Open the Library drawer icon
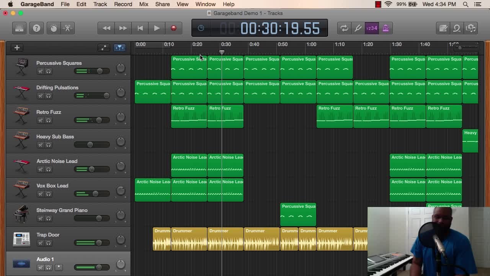Image resolution: width=490 pixels, height=276 pixels. (19, 28)
